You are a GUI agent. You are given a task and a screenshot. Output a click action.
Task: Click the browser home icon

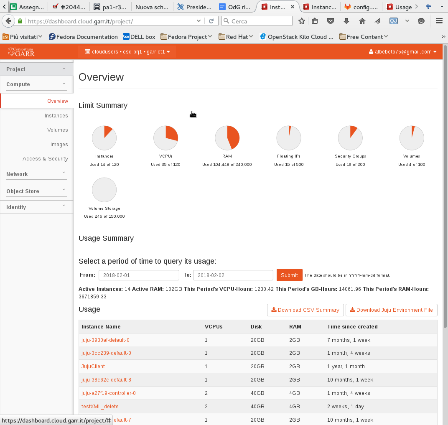[362, 21]
